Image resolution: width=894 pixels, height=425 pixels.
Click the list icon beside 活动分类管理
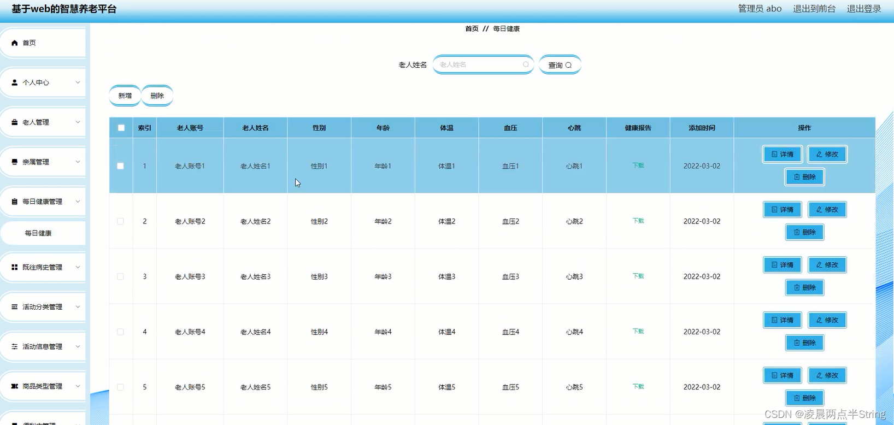click(15, 307)
